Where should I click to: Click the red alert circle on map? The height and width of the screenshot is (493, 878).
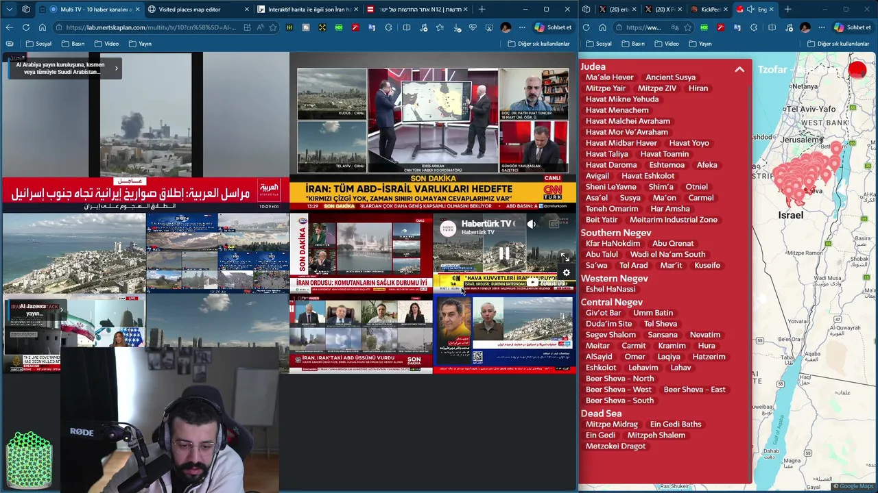[x=857, y=70]
